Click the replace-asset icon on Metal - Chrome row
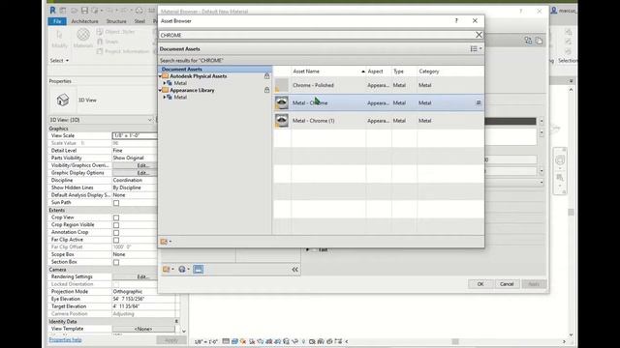This screenshot has width=620, height=348. click(x=479, y=103)
